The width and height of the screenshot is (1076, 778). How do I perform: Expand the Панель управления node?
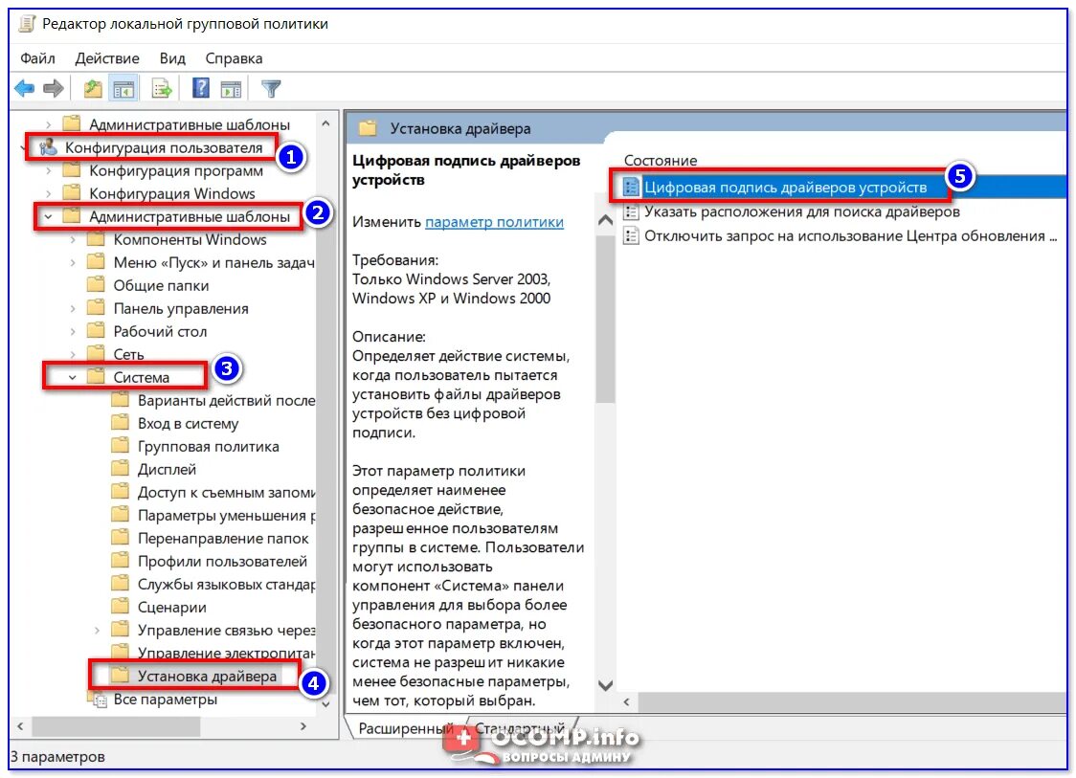[x=72, y=309]
